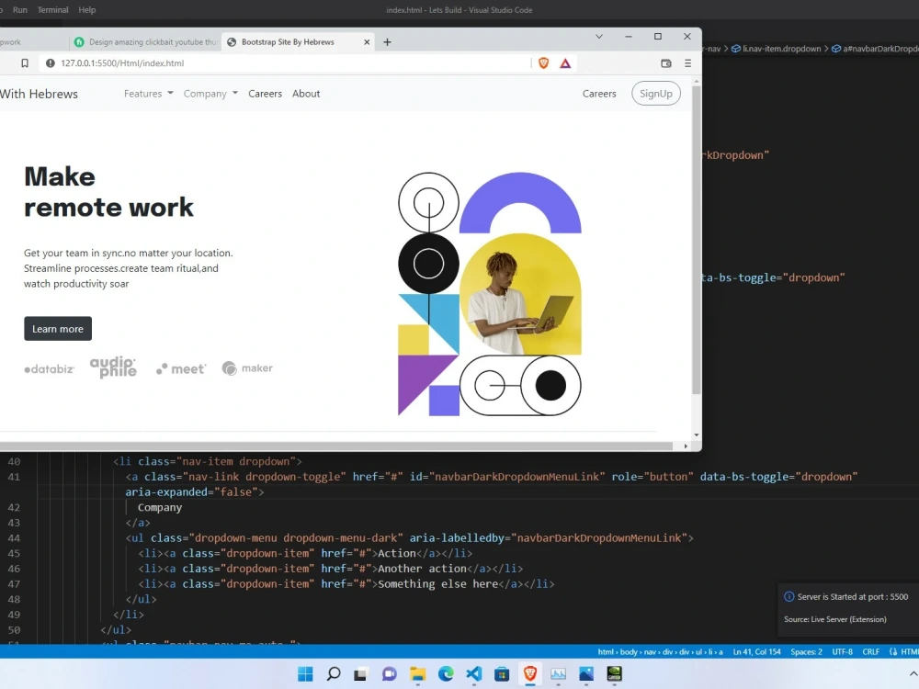This screenshot has height=689, width=919.
Task: Click the Live Server started notification info icon
Action: [789, 596]
